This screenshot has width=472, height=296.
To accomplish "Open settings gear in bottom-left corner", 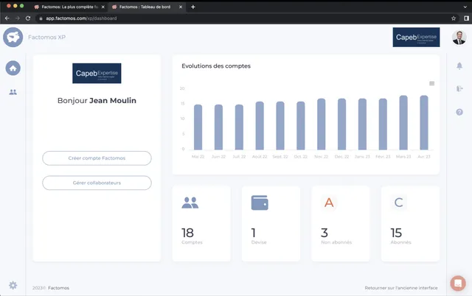I will click(13, 285).
